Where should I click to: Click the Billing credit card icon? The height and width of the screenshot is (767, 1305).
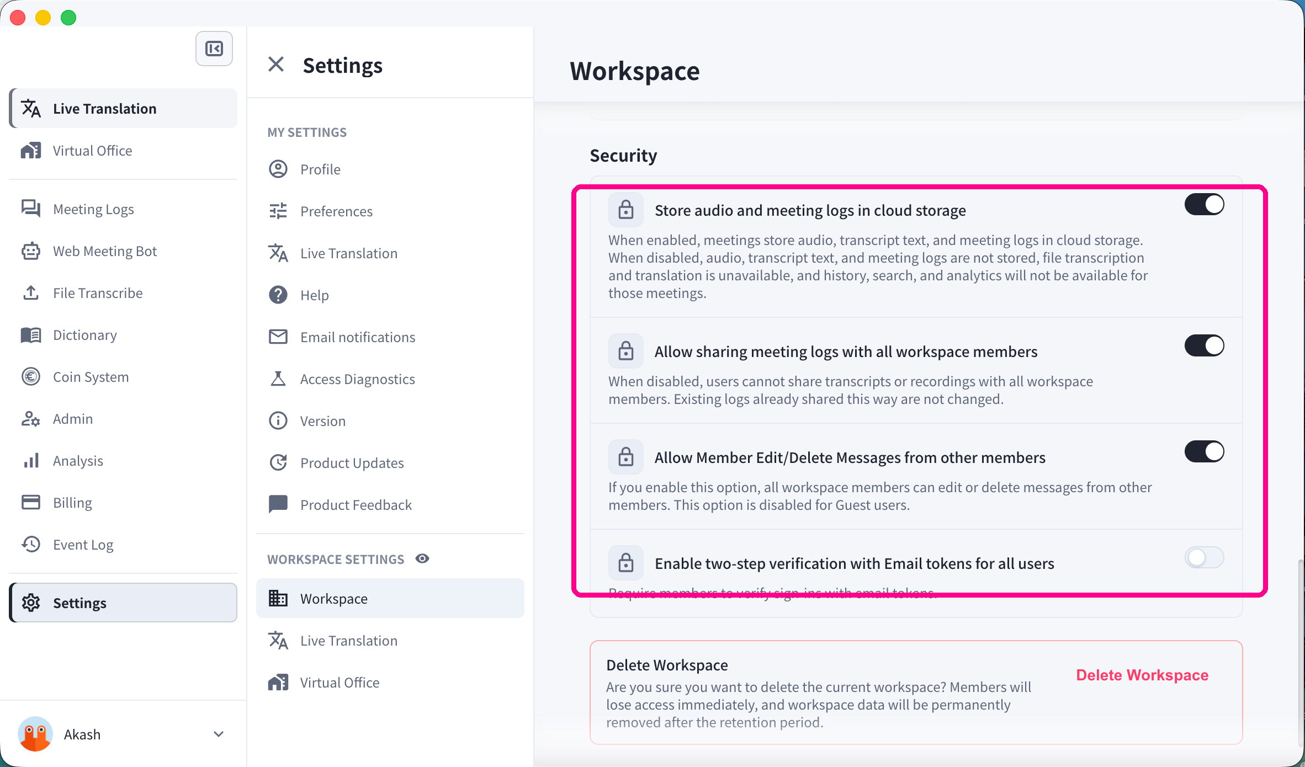click(31, 503)
